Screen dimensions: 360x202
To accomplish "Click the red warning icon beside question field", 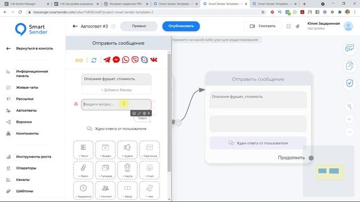I will click(x=76, y=104).
